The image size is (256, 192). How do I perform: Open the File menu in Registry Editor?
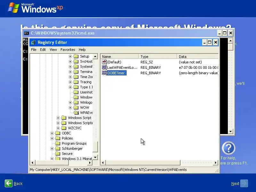(34, 50)
